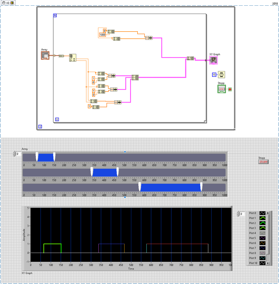Screen dimensions: 279x284
Task: Select the small conversion node beside Array terminal
Action: (61, 56)
